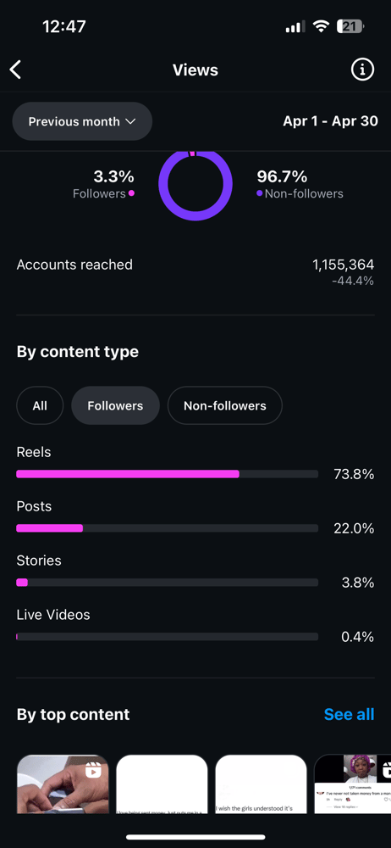Tap the pink Followers legend dot
This screenshot has height=848, width=391.
[131, 193]
